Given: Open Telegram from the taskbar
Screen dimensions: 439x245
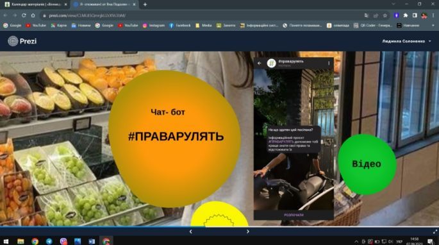Looking at the screenshot, I should 49,241.
